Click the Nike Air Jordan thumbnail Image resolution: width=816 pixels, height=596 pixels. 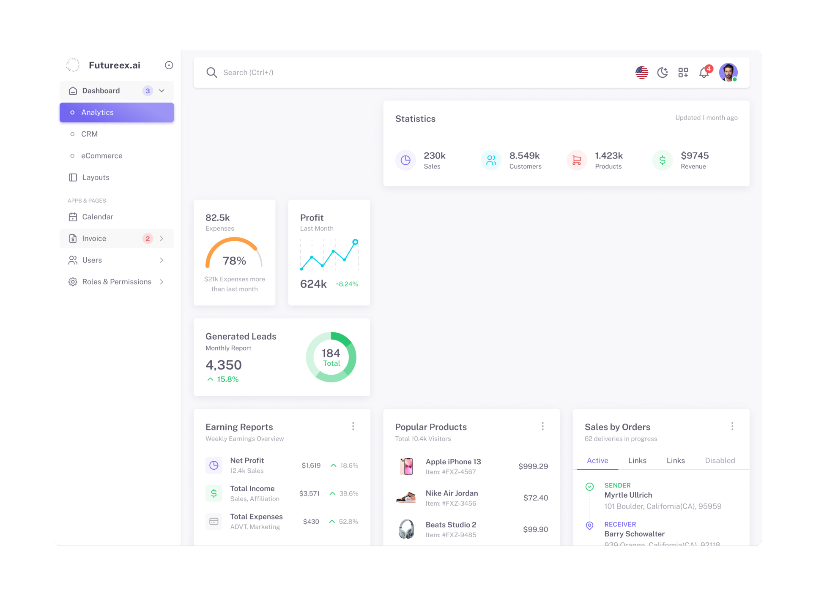406,498
